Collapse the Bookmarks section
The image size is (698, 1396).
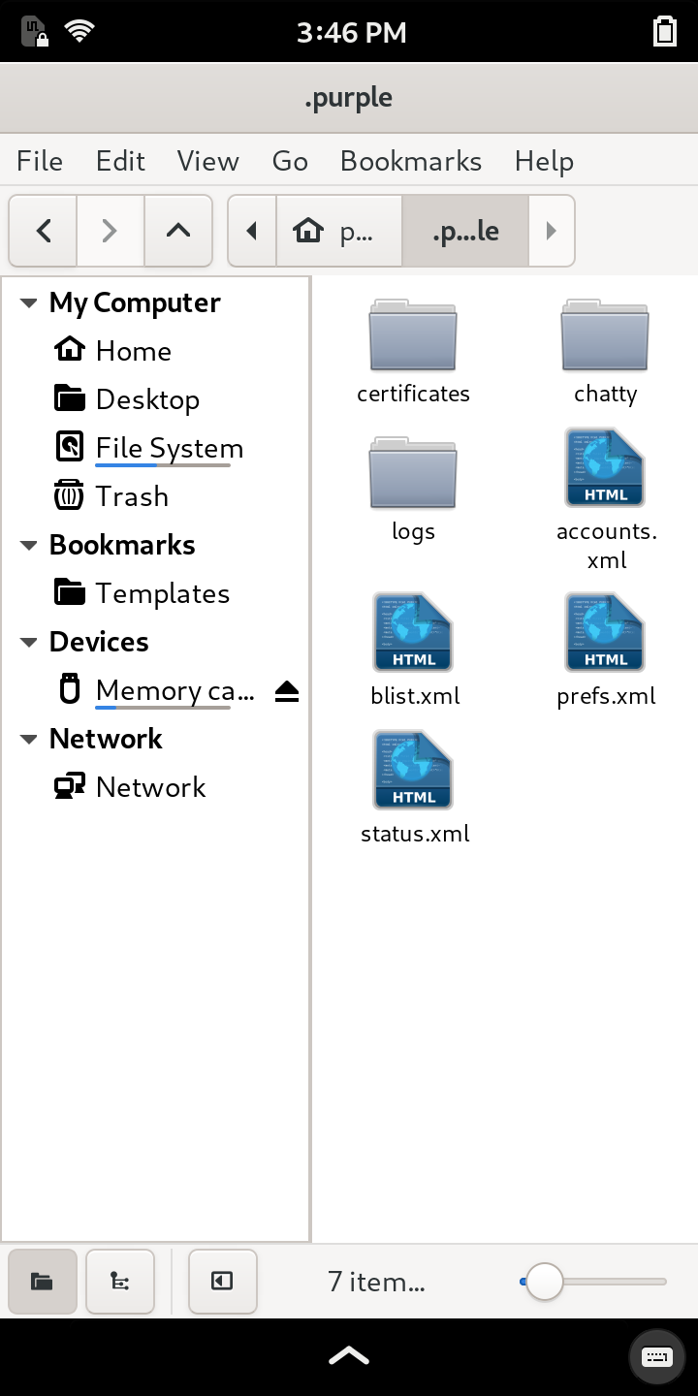29,546
